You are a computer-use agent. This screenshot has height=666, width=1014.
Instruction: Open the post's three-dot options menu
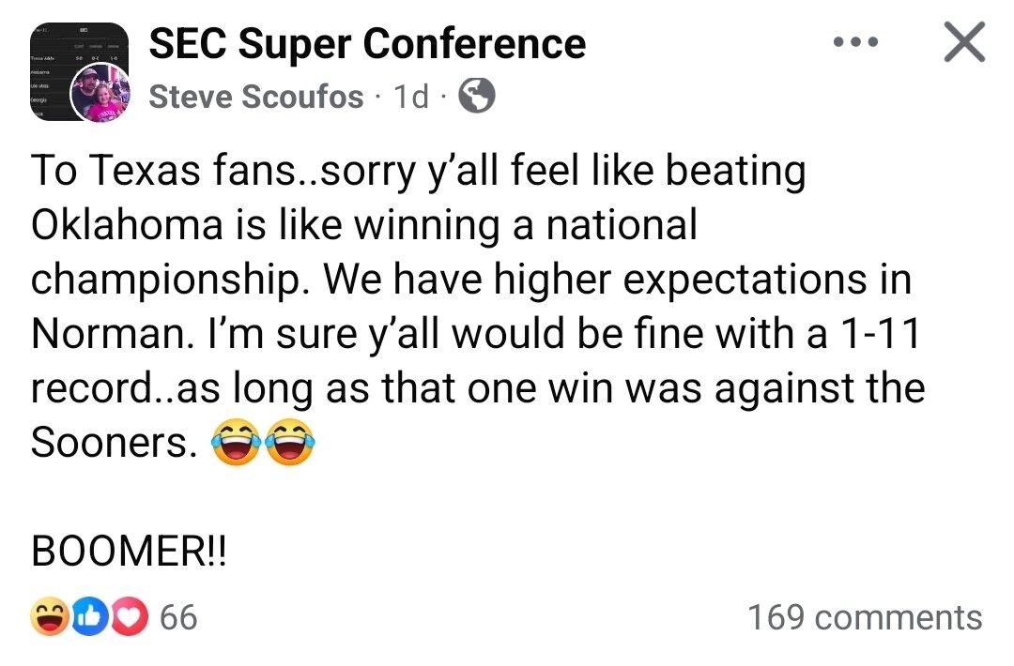[855, 43]
